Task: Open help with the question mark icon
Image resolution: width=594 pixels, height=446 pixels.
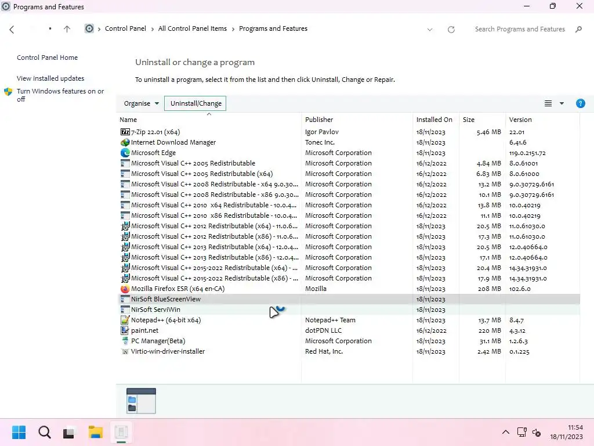Action: 580,103
